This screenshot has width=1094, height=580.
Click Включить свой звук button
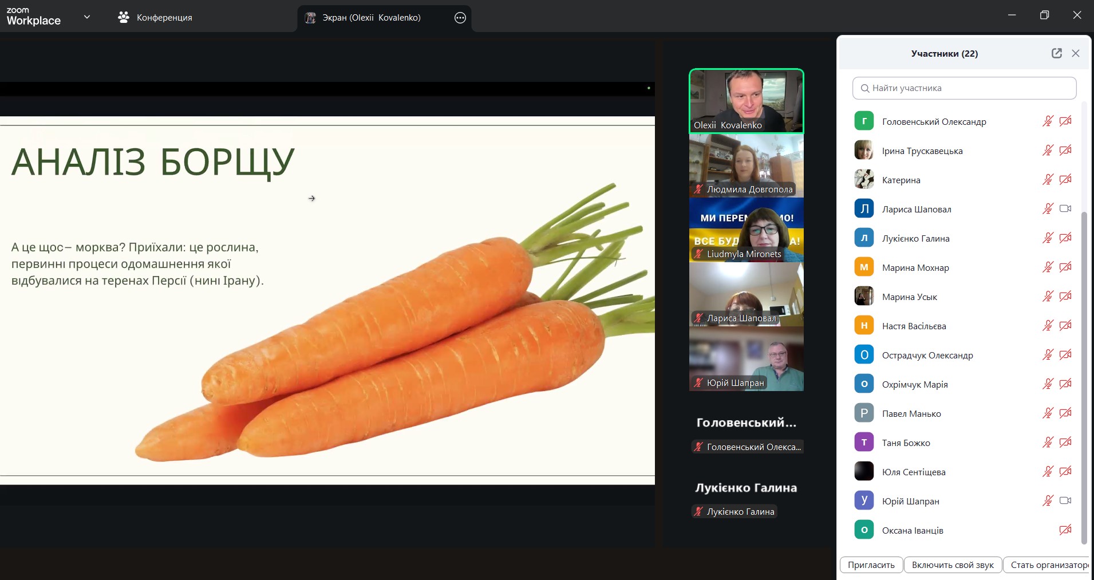point(953,565)
